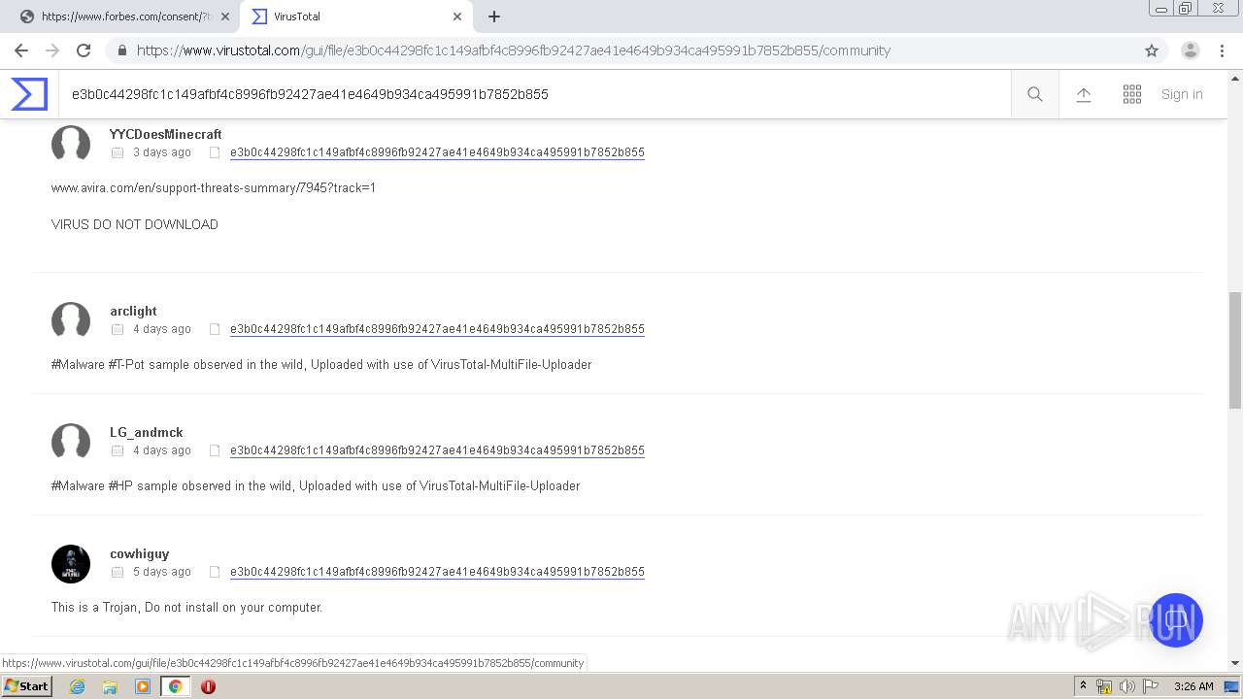1243x699 pixels.
Task: Open media player taskbar icon
Action: (143, 686)
